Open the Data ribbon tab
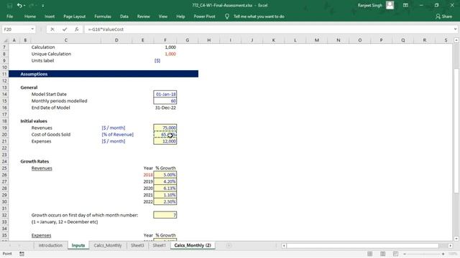Image resolution: width=460 pixels, height=258 pixels. click(124, 16)
